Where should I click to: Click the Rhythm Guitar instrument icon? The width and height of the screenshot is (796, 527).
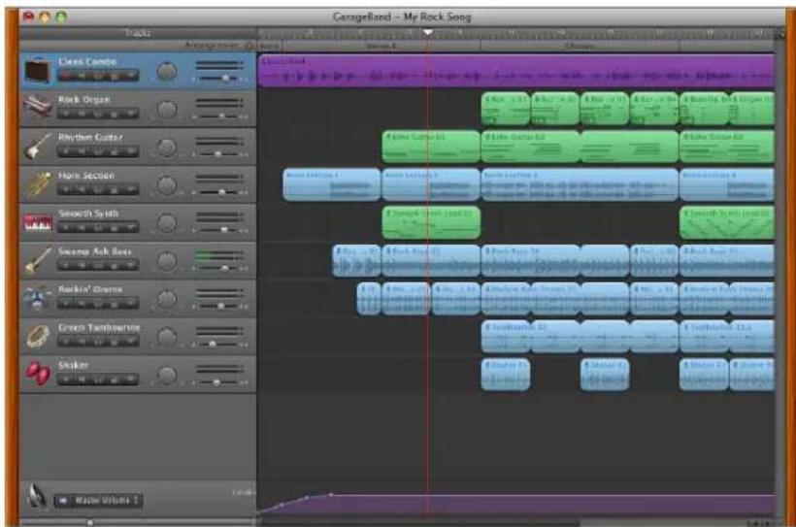38,146
